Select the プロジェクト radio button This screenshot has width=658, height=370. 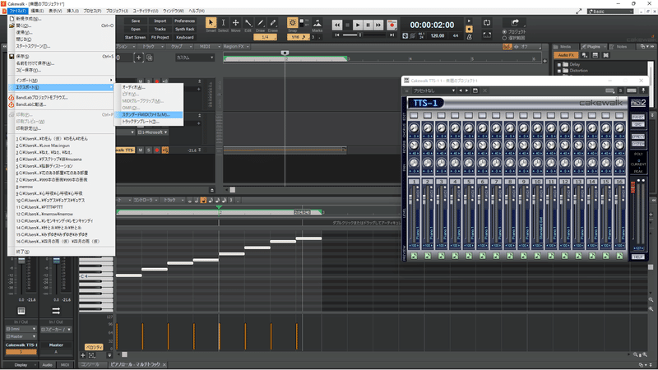[504, 32]
